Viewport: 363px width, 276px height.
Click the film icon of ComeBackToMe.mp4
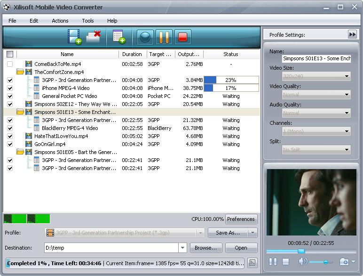29,64
